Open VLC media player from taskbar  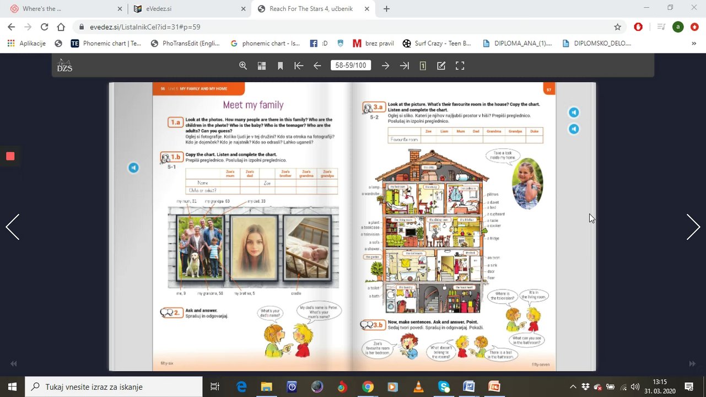(x=418, y=387)
